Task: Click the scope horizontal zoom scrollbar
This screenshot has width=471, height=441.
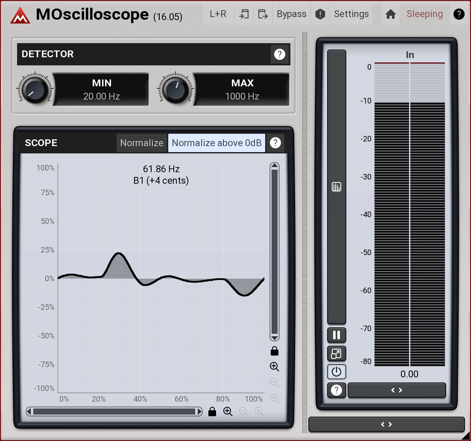Action: tap(114, 412)
